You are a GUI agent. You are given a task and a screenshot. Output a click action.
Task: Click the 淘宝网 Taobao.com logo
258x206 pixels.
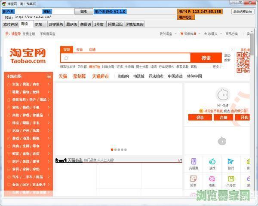pos(28,56)
